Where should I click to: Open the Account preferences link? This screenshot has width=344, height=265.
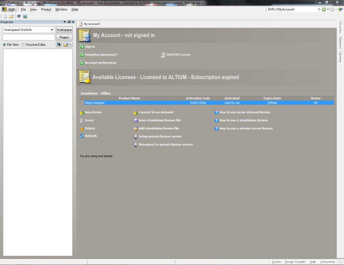pos(101,63)
